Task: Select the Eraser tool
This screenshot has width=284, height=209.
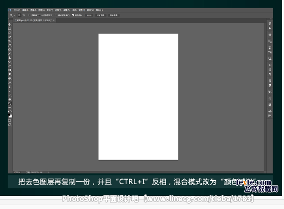Action: pyautogui.click(x=10, y=66)
